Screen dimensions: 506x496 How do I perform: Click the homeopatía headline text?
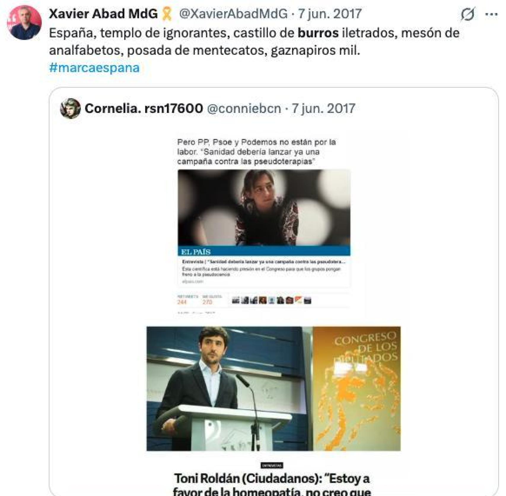click(x=272, y=486)
